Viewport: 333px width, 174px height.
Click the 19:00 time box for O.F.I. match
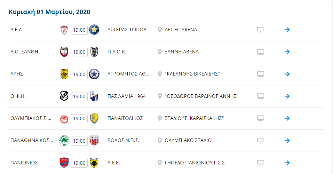[x=79, y=97]
